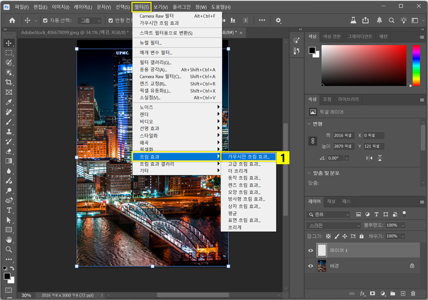The height and width of the screenshot is (300, 428).
Task: Collapse the 변형 section in properties
Action: click(x=309, y=124)
